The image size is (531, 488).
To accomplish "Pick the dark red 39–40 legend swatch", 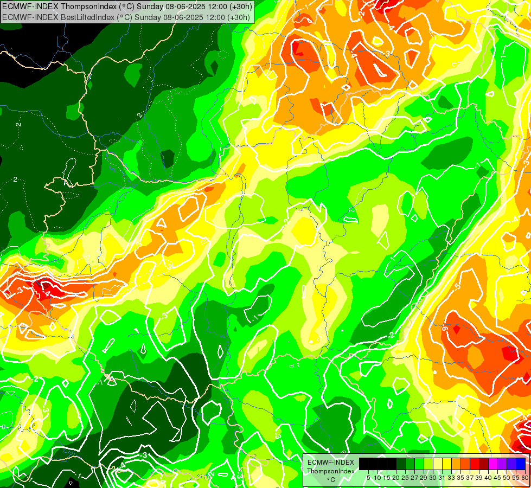I will [x=484, y=464].
